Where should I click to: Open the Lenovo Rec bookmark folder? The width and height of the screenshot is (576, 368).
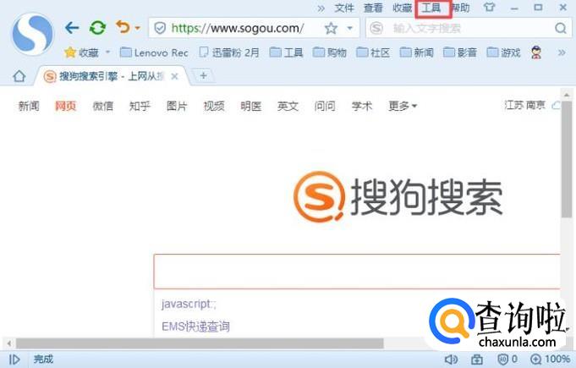(x=154, y=53)
